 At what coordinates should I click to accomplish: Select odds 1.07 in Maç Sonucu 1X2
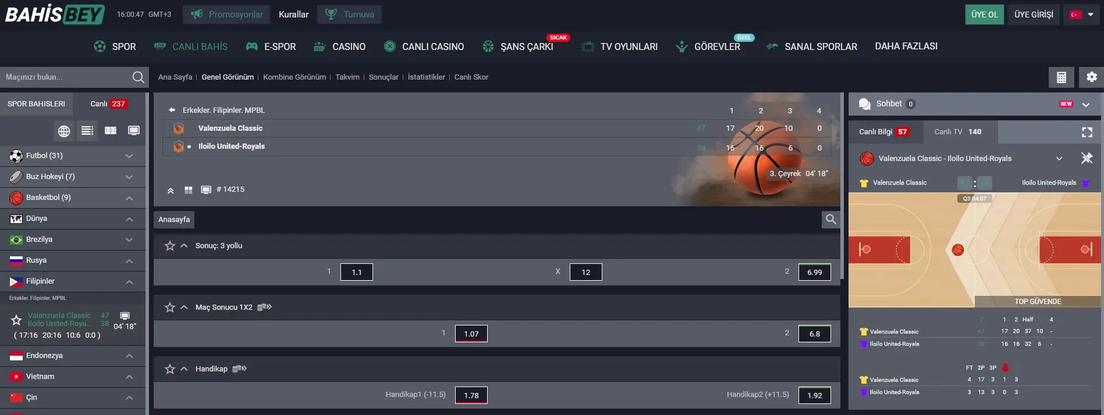tap(471, 334)
